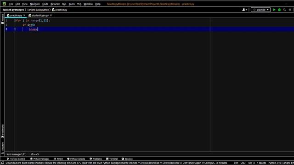Open the Edit menu

tap(17, 4)
